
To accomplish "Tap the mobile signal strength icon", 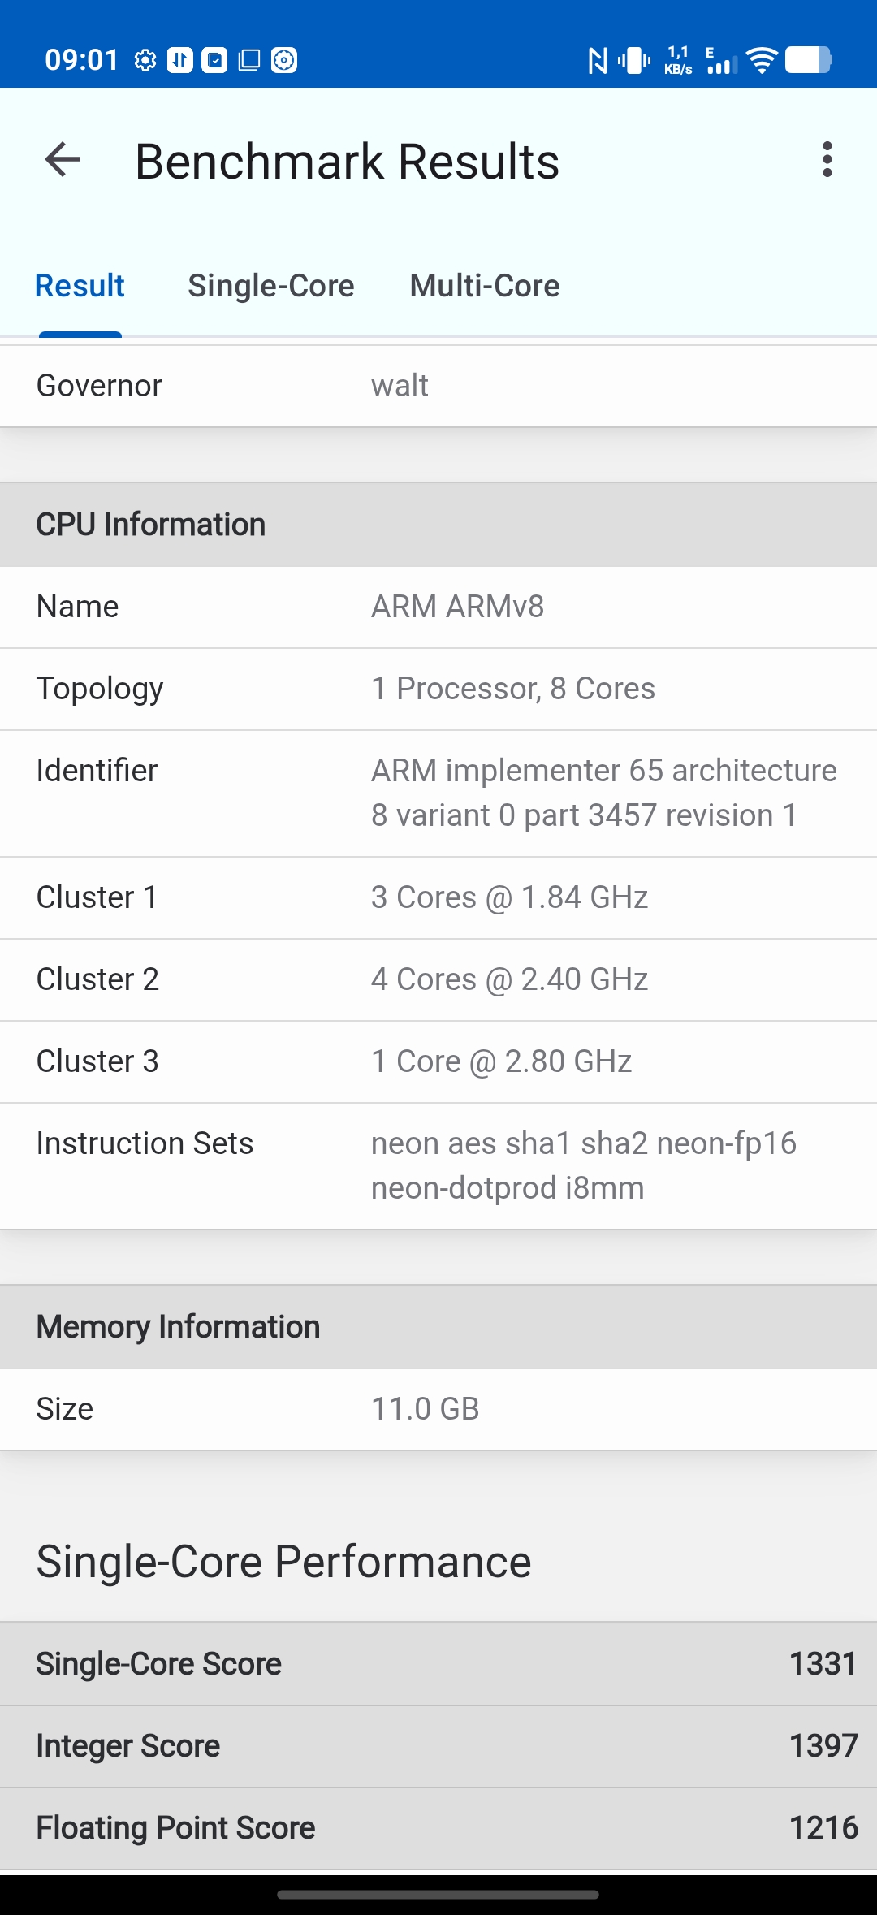I will (721, 62).
